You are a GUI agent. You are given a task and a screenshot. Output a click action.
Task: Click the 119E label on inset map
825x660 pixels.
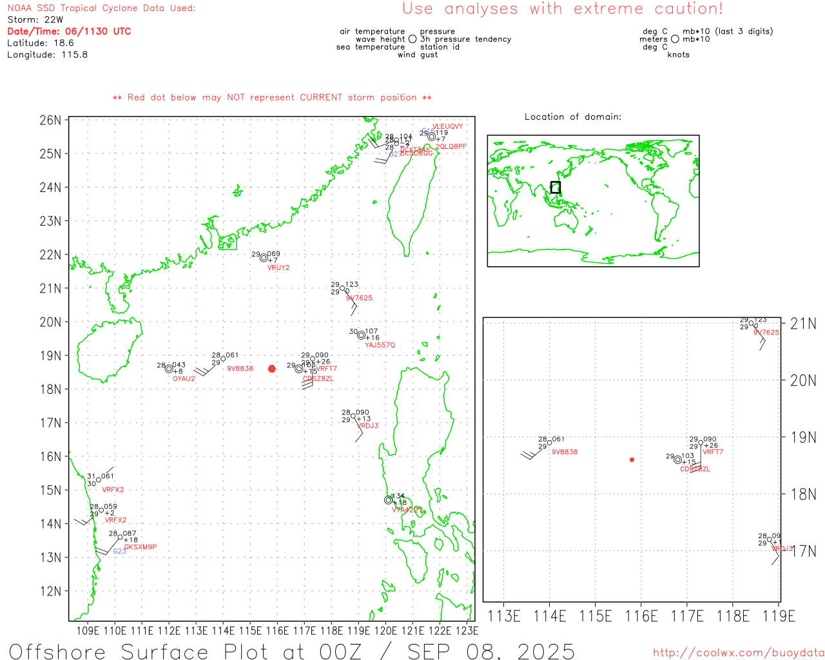coord(779,616)
